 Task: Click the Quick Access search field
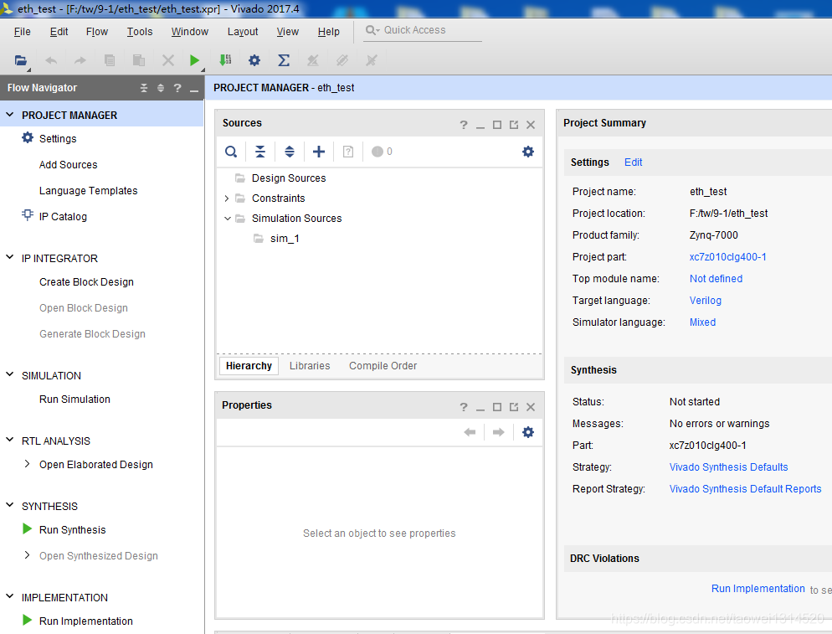coord(424,30)
